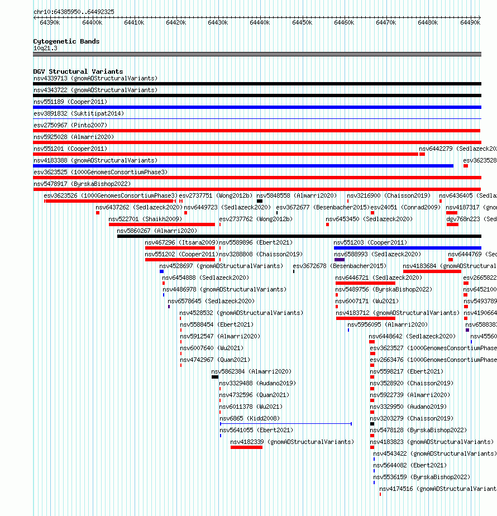Select nsv6454888 (Sedlazeck2020) label
The image size is (497, 516).
click(x=206, y=278)
